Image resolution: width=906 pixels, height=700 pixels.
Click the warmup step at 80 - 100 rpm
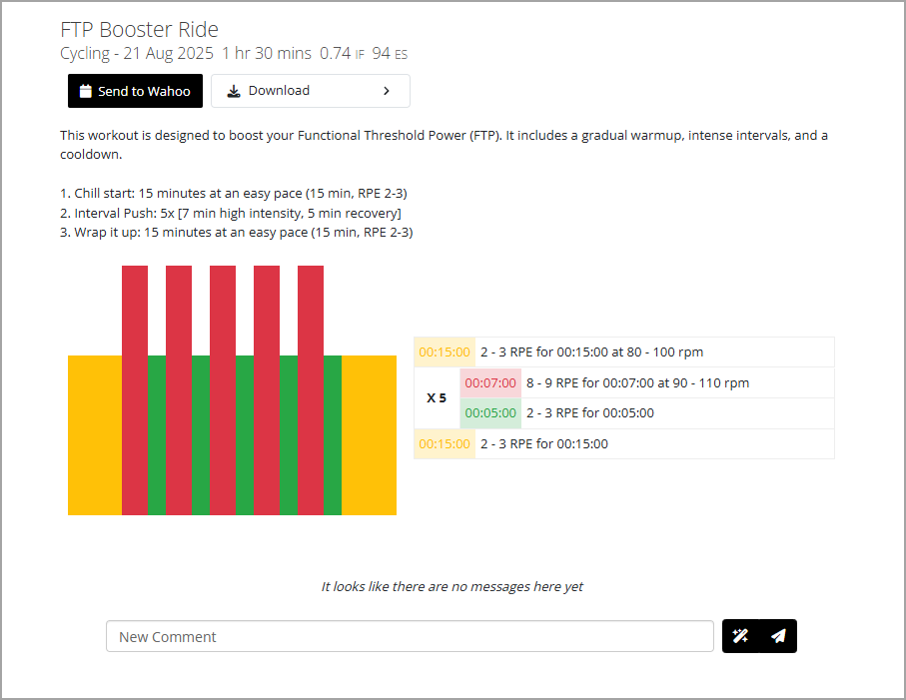624,351
